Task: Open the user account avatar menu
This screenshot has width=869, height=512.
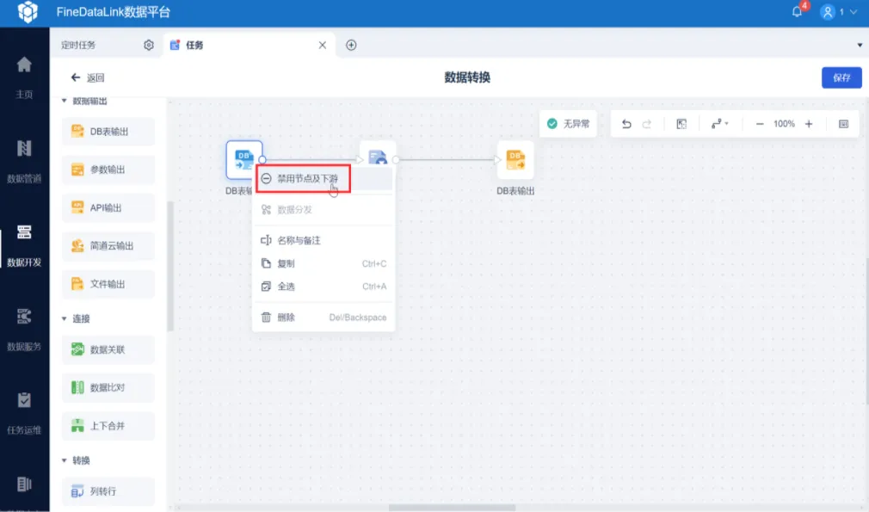Action: point(828,12)
